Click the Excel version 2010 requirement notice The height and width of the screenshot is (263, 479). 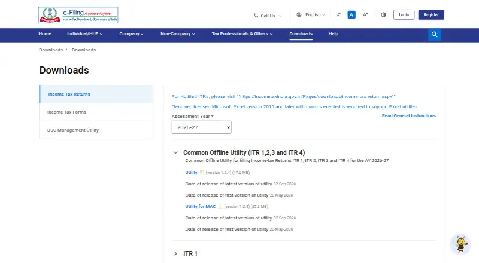pos(295,106)
